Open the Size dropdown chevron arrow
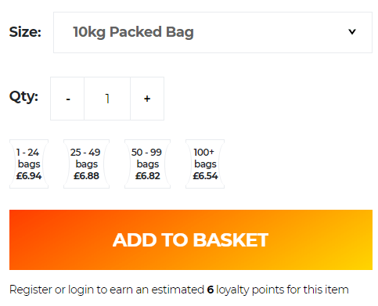Screen dimensions: 378x306 352,32
